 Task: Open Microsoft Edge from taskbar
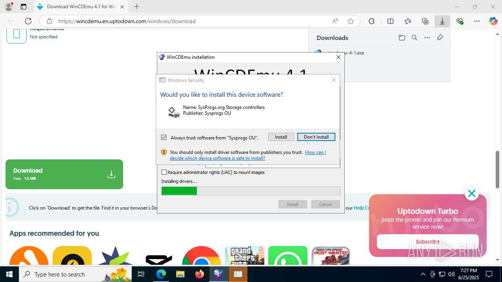click(x=161, y=274)
